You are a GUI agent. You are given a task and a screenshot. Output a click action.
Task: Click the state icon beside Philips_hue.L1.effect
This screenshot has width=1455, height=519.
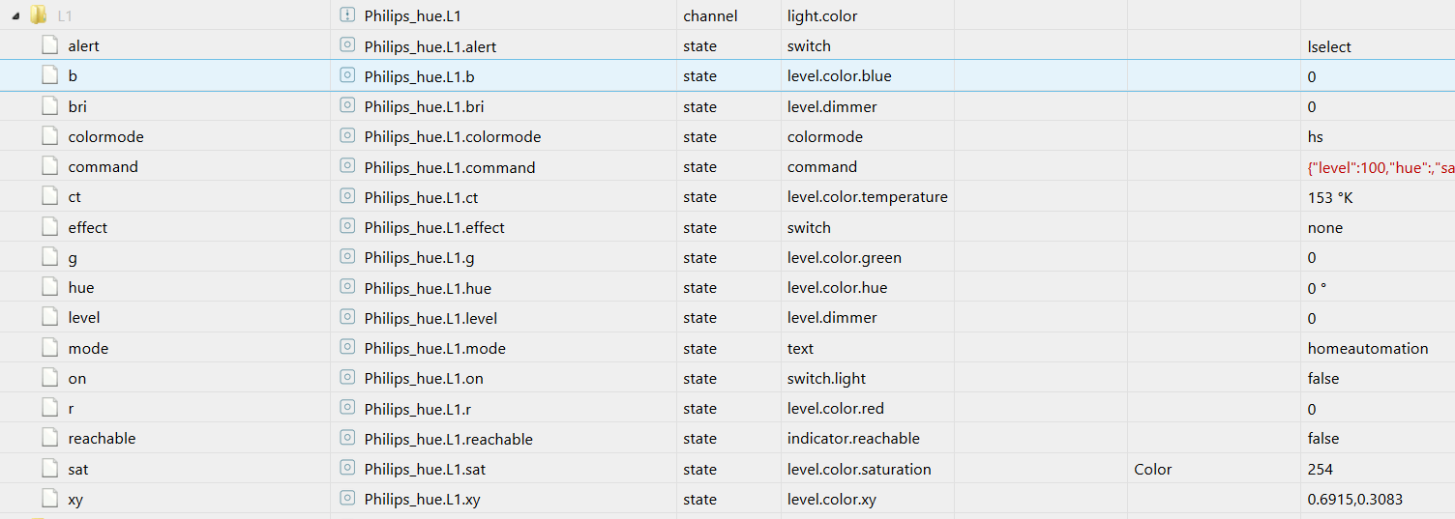click(347, 227)
